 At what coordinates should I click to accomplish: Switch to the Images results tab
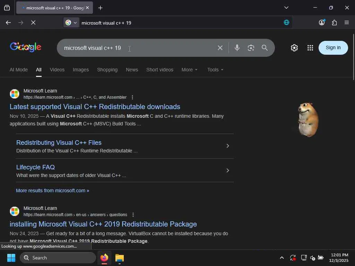tap(81, 70)
